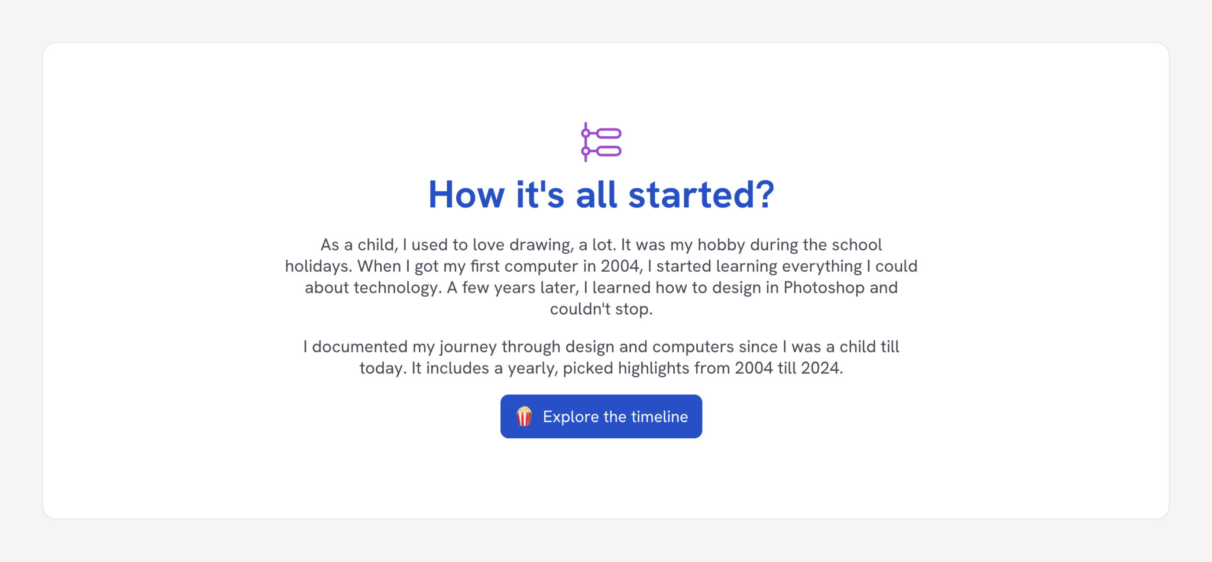Image resolution: width=1212 pixels, height=562 pixels.
Task: Click the "How it's all started?" heading
Action: (x=601, y=194)
